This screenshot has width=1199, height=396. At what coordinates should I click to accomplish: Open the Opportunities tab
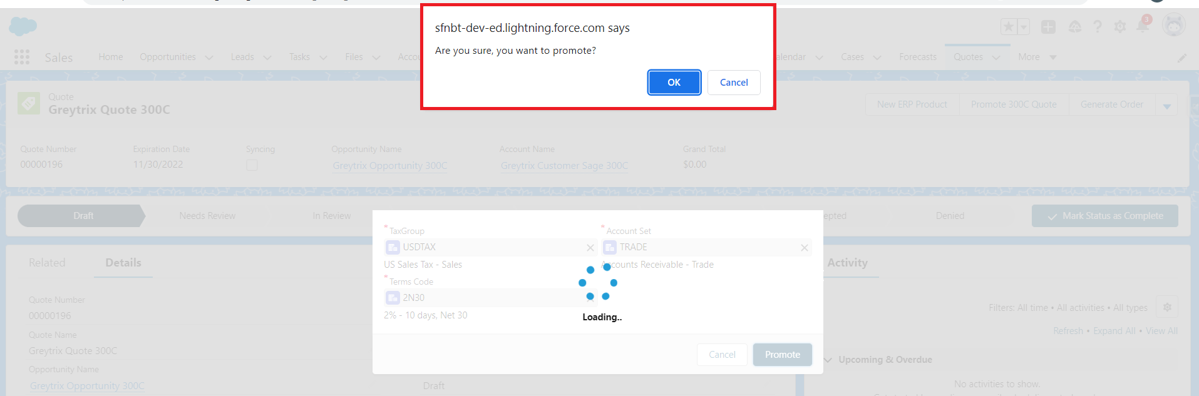tap(168, 57)
